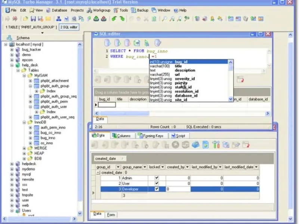Screen dimensions: 299x224
Task: Open the Backup menu
Action: [x=140, y=10]
